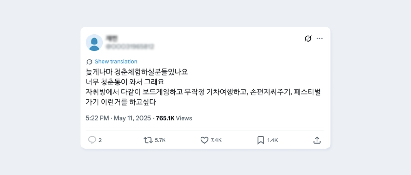The image size is (411, 175).
Task: Click the May 11, 2025 date
Action: click(132, 118)
